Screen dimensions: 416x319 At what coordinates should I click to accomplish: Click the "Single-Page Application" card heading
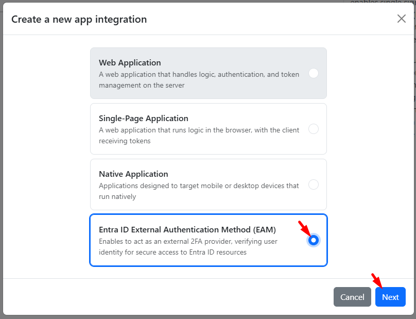point(143,119)
